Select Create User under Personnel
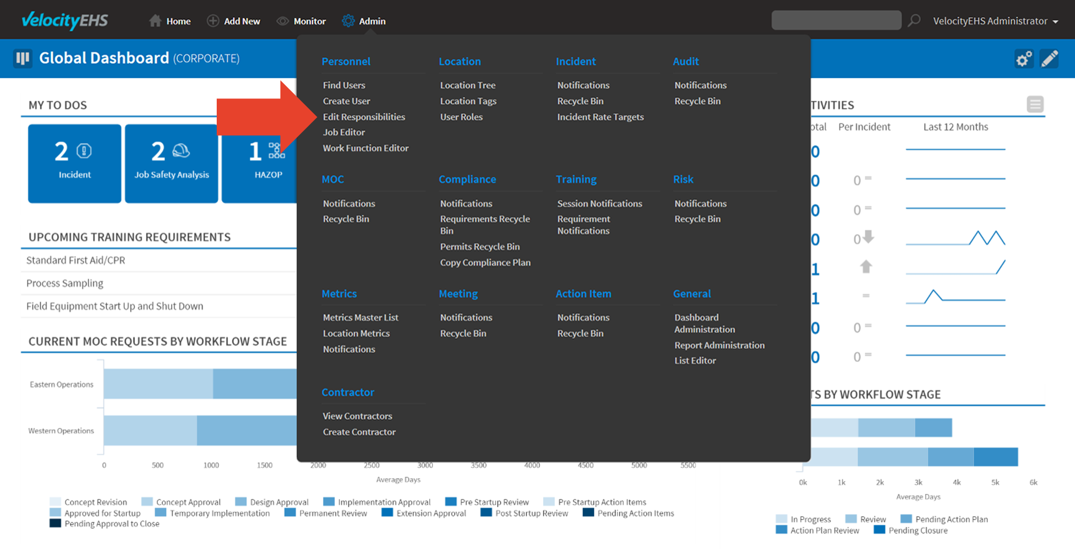Image resolution: width=1075 pixels, height=550 pixels. [x=346, y=101]
